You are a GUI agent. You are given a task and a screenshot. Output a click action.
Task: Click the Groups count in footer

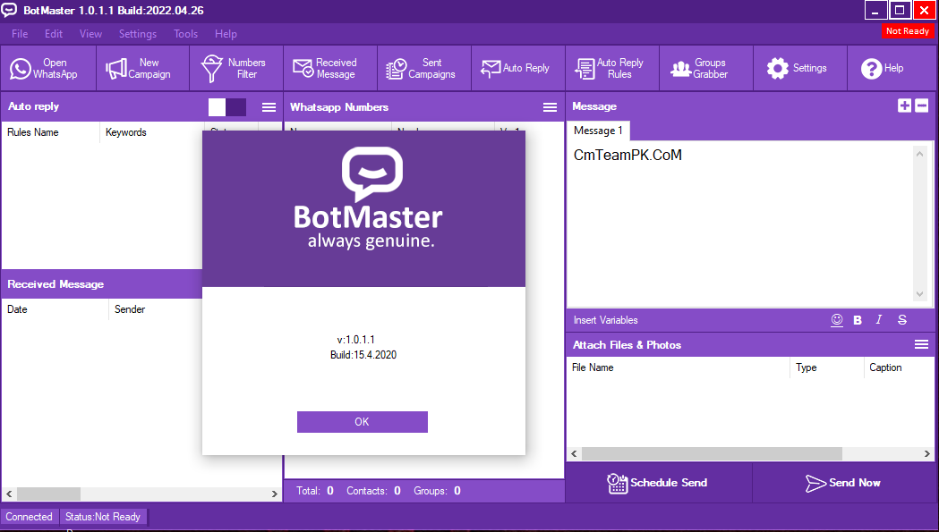pyautogui.click(x=437, y=491)
